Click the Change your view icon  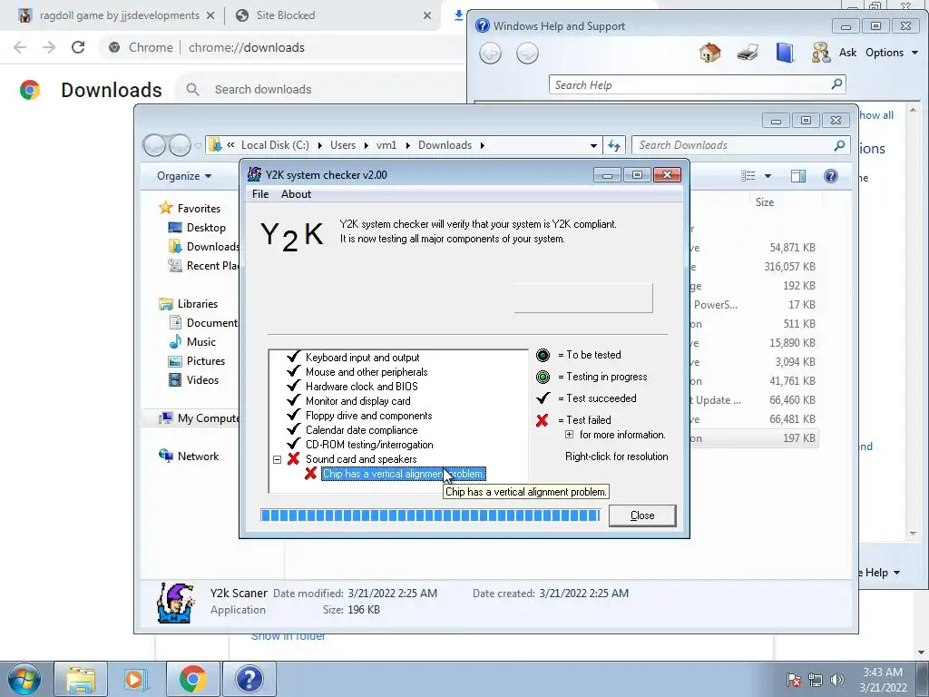pos(748,175)
